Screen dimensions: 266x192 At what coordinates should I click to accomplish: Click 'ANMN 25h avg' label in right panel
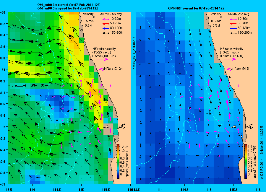(x=239, y=14)
